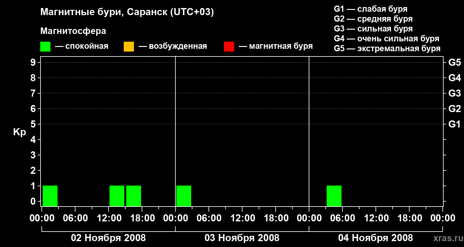Click the '04 Ноября 2008' date label

pyautogui.click(x=376, y=238)
